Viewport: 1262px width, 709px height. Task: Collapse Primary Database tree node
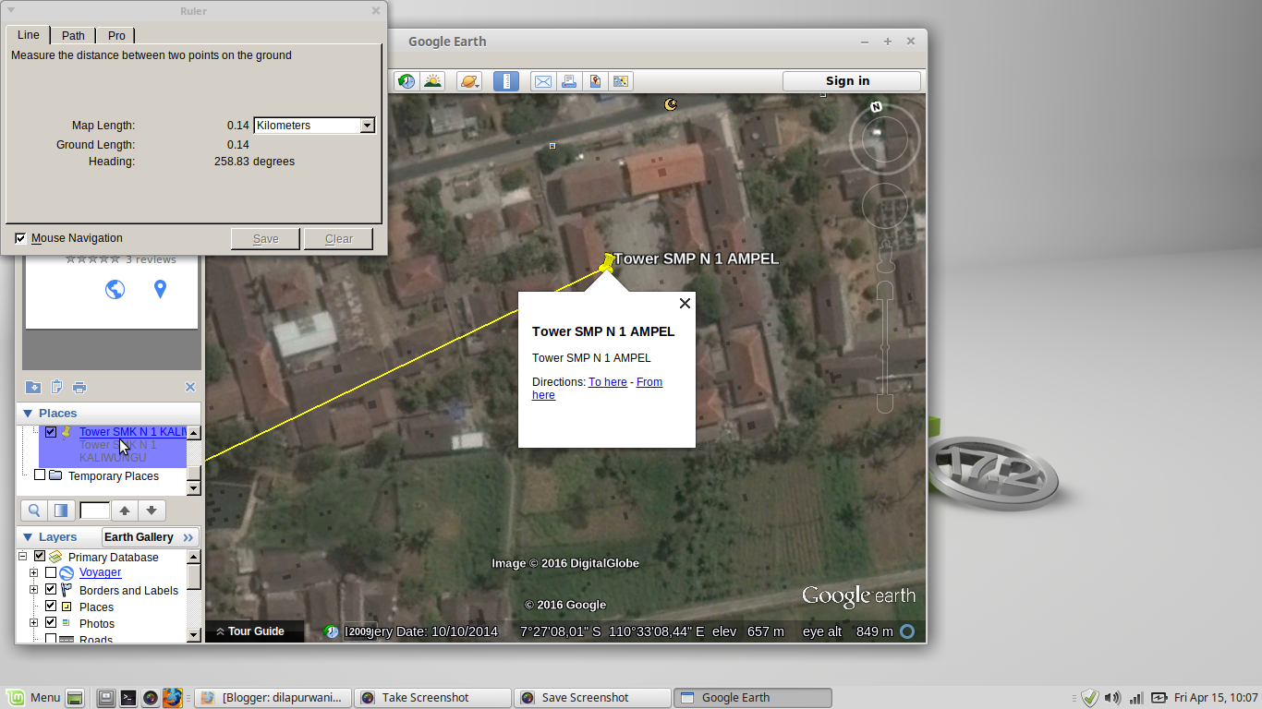click(x=23, y=557)
